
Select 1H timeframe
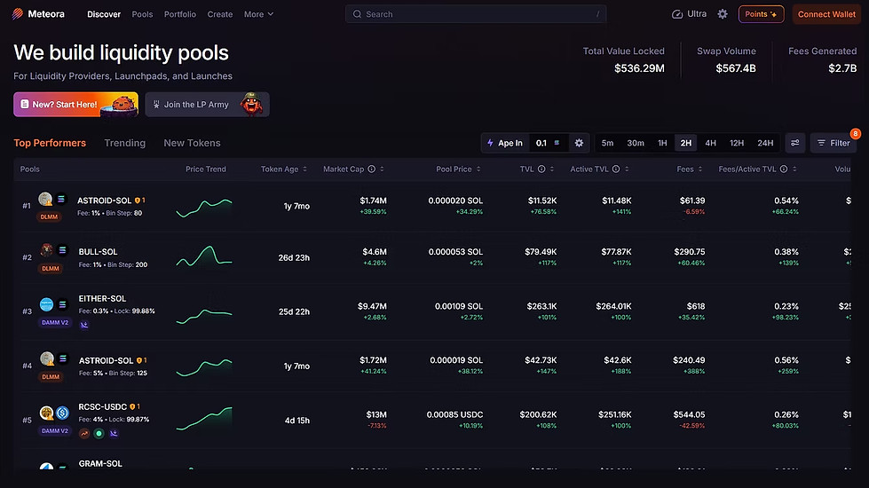coord(662,143)
